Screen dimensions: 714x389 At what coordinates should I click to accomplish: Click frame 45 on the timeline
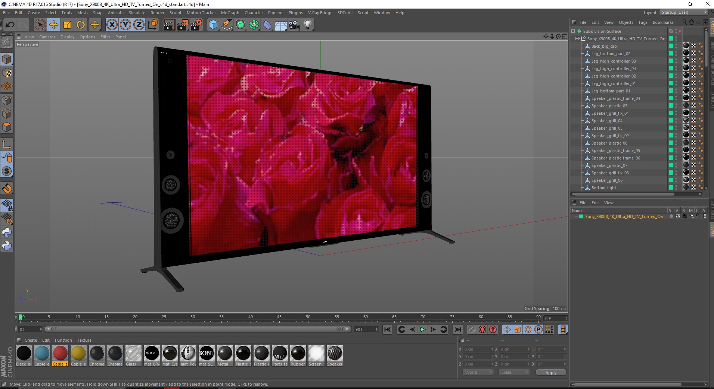click(279, 317)
